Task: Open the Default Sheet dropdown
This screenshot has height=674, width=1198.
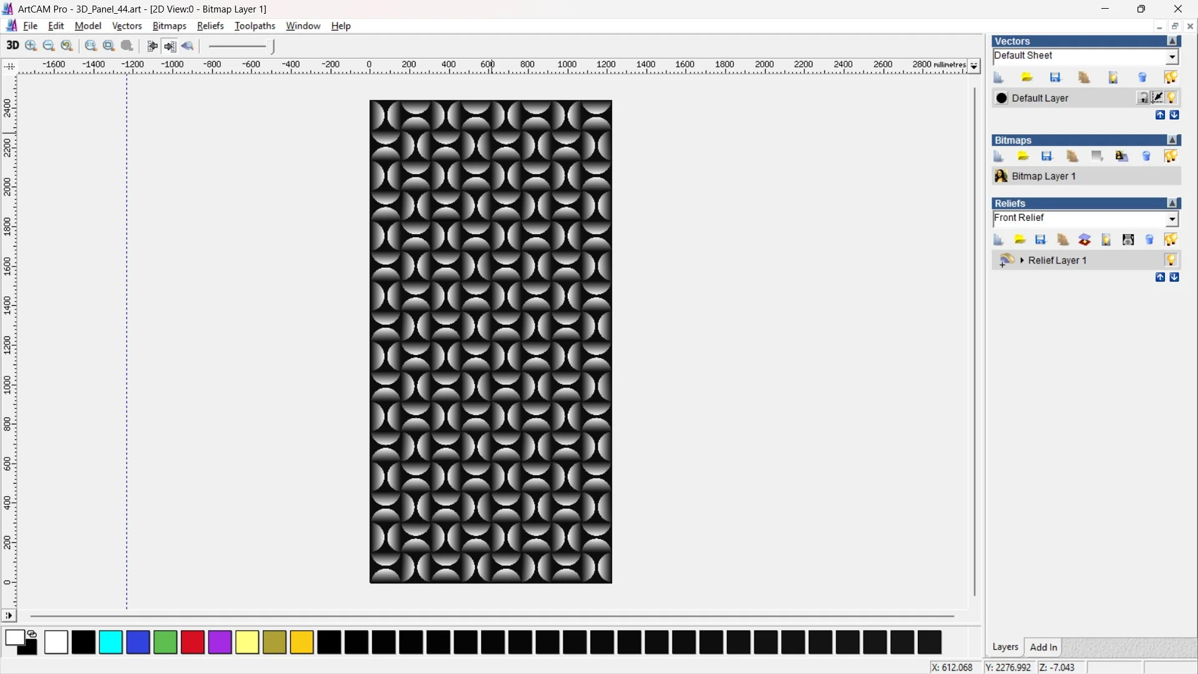Action: point(1172,57)
